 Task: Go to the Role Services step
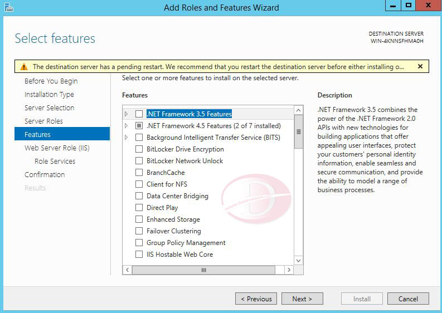[x=55, y=161]
